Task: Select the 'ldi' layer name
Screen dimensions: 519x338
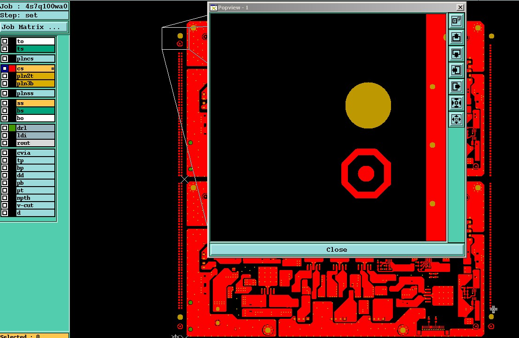Action: pos(36,135)
